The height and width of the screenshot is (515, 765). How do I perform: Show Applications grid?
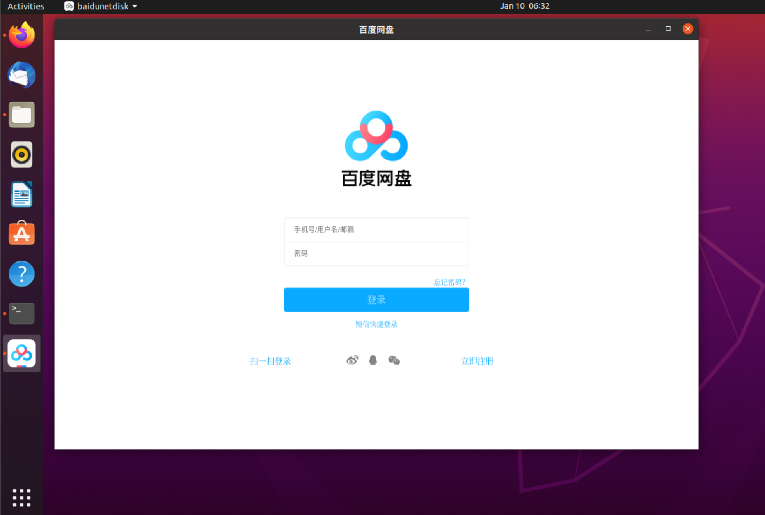coord(22,498)
